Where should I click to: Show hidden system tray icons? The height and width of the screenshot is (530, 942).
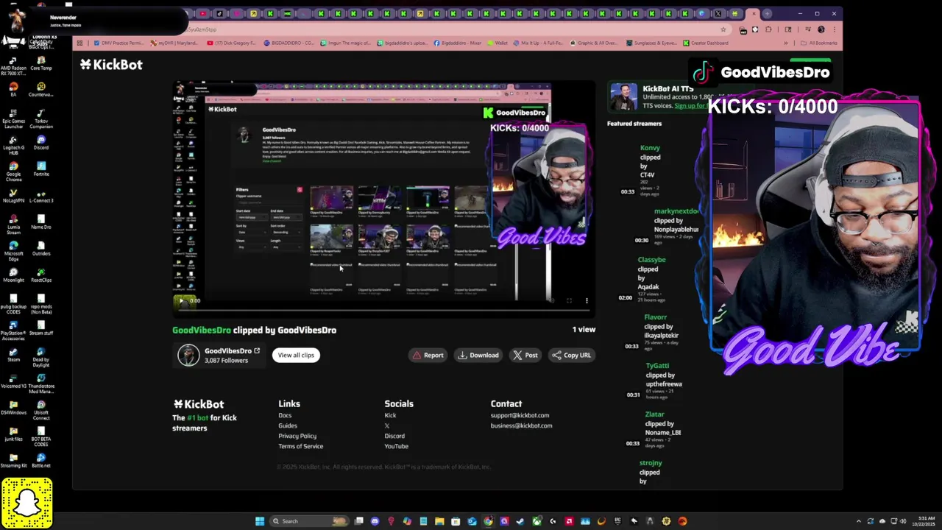point(860,521)
